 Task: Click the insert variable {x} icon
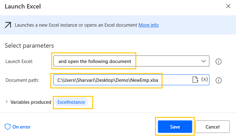[204, 79]
